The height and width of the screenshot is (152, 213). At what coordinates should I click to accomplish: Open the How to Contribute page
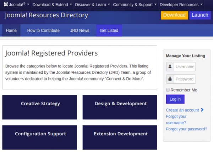tap(43, 30)
